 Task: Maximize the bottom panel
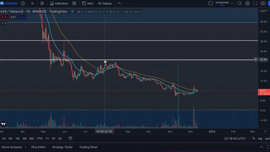[268, 147]
